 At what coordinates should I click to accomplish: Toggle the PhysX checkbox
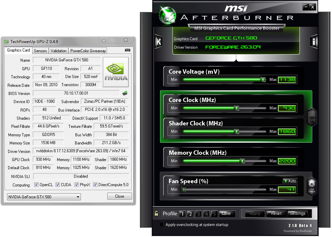click(x=76, y=184)
